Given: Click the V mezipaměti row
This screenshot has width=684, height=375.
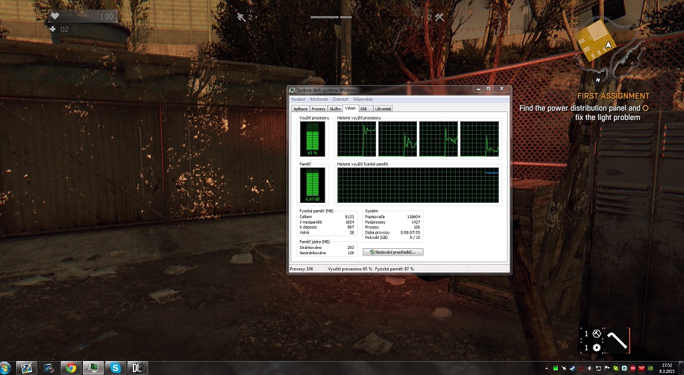Looking at the screenshot, I should (x=327, y=222).
